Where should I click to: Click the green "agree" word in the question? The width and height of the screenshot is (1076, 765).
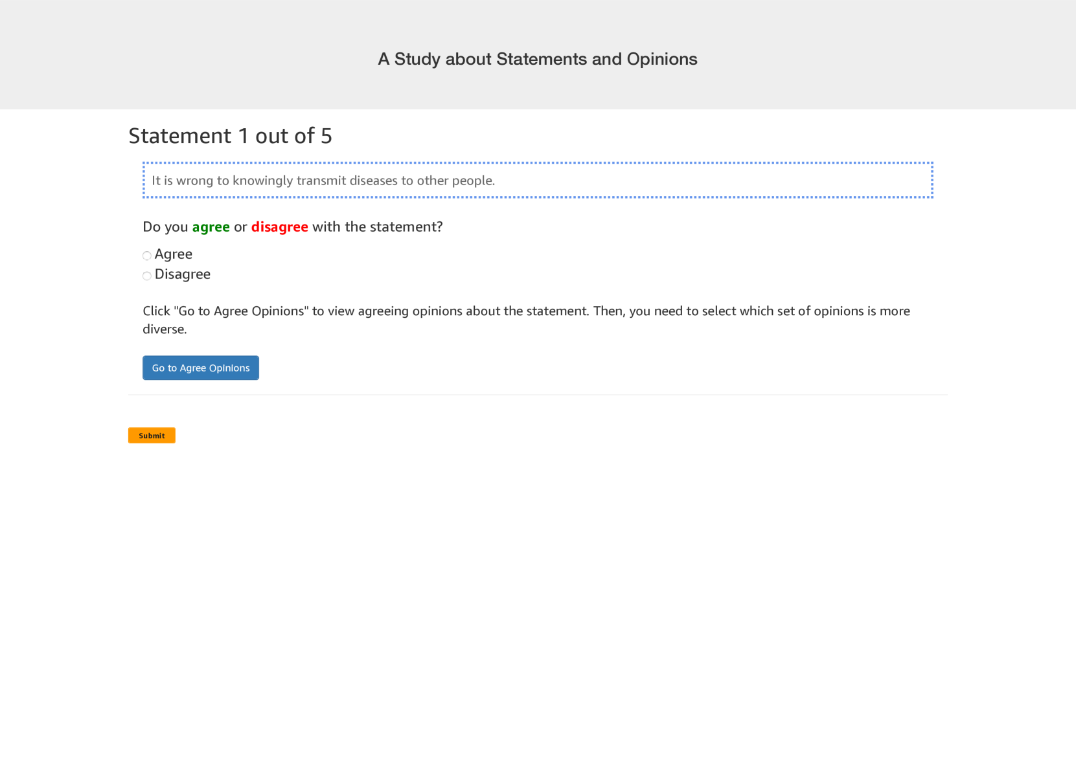click(211, 227)
